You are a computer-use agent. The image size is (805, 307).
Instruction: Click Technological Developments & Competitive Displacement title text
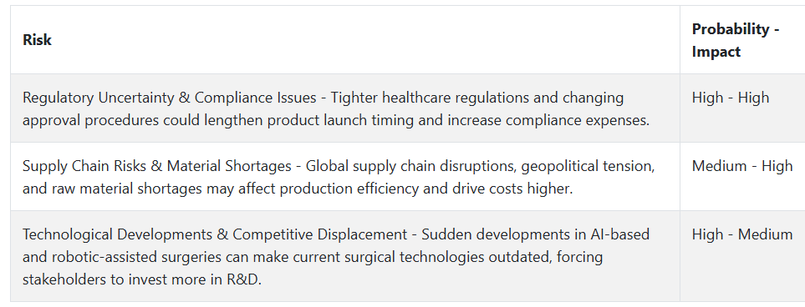point(215,234)
